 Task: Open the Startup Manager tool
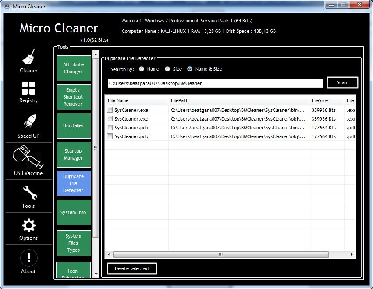[x=73, y=154]
